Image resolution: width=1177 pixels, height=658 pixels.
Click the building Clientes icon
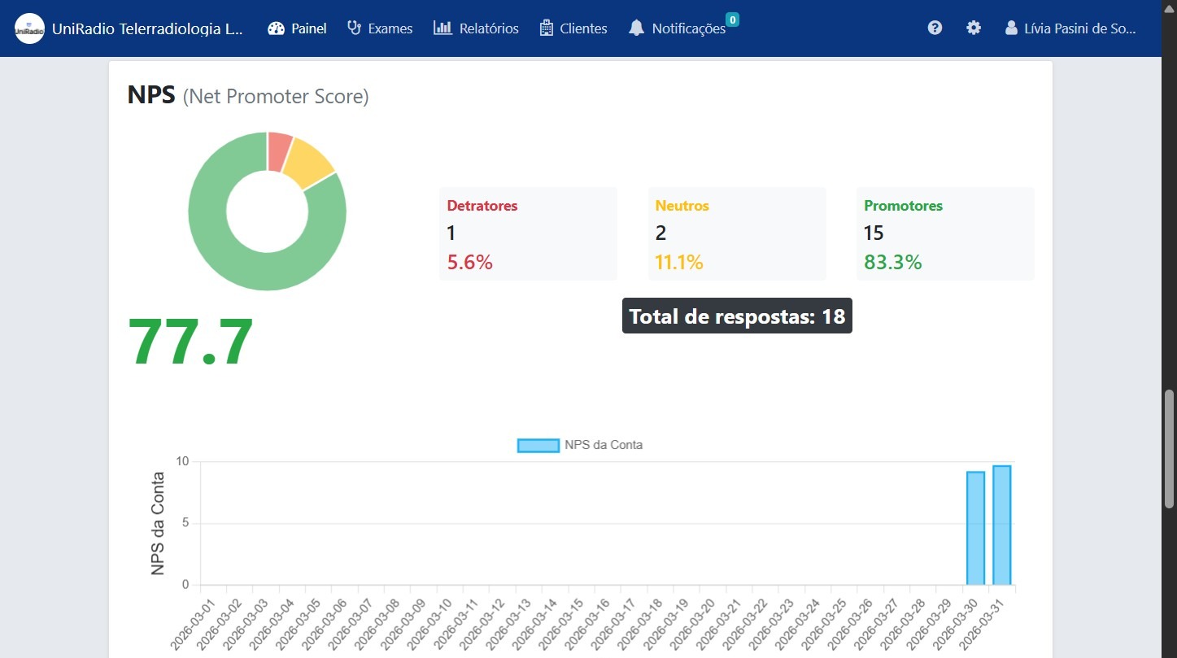point(546,28)
